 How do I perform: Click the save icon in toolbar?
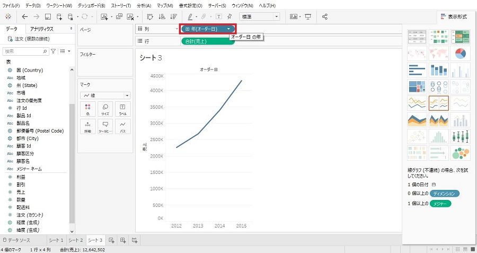48,16
